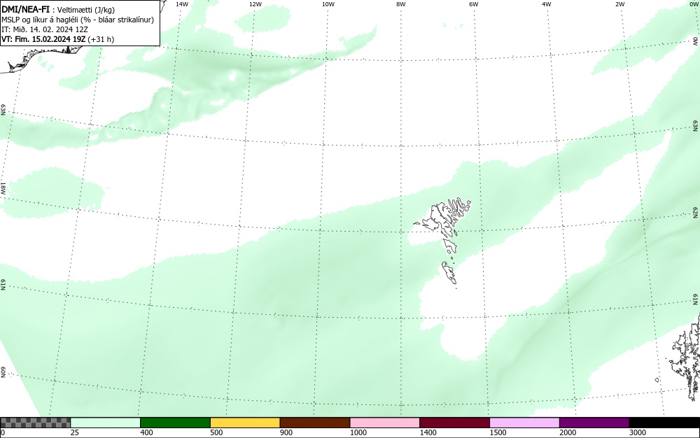
Task: Click the checkered 0–25 legend swatch
Action: (35, 423)
